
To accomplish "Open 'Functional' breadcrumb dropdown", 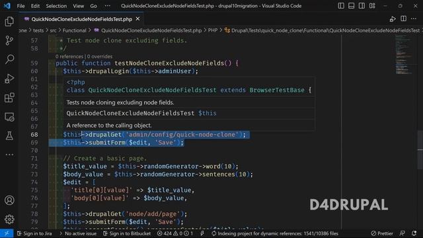I will pos(75,30).
